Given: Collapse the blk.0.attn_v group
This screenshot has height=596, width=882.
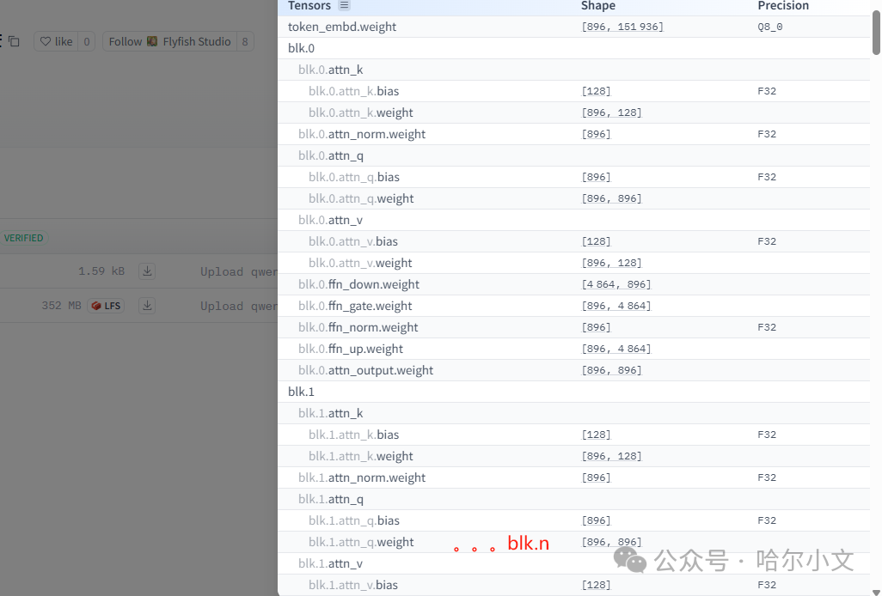Looking at the screenshot, I should point(573,220).
